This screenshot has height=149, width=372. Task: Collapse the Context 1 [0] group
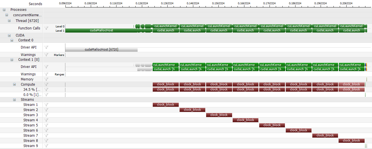click(12, 60)
